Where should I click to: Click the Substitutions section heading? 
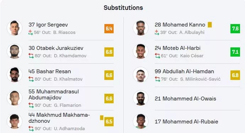point(123,8)
